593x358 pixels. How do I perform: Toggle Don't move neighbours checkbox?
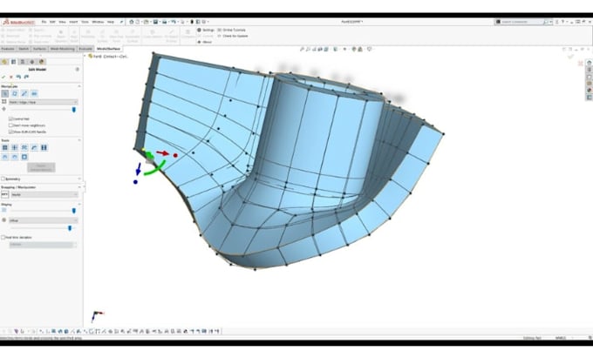tap(10, 125)
